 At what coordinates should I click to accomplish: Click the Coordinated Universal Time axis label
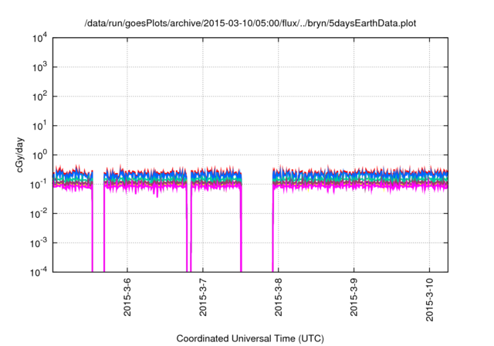click(x=250, y=339)
